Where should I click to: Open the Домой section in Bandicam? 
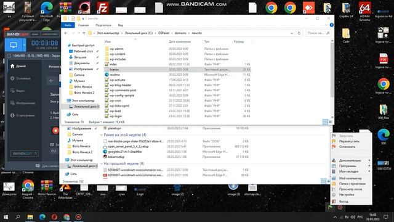tap(18, 66)
